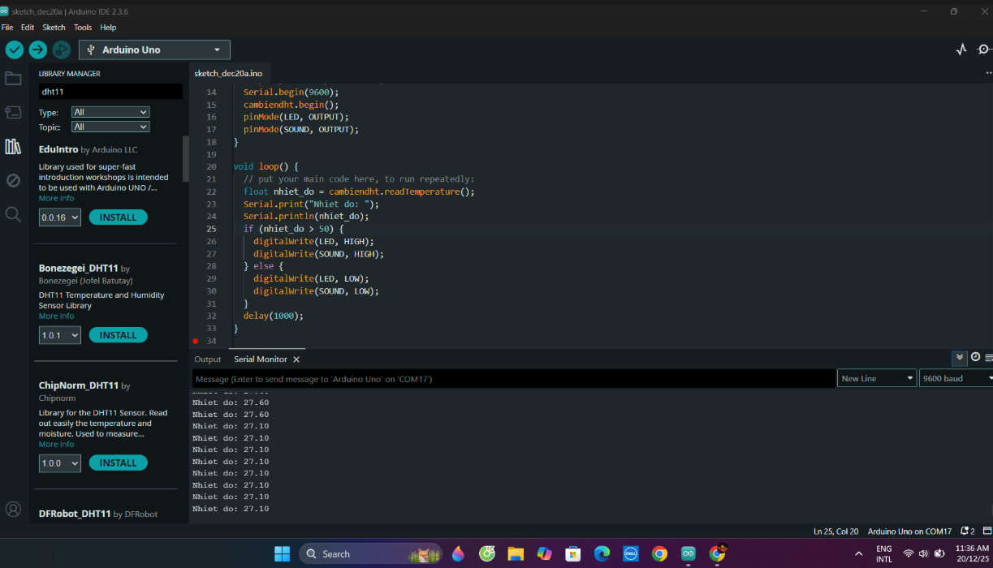Open the Boards Manager in the sidebar
Viewport: 993px width, 568px height.
pos(13,112)
